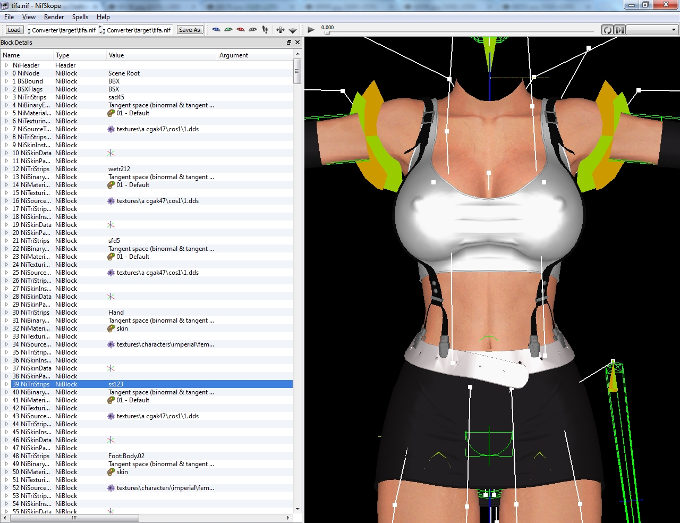Viewport: 680px width, 523px height.
Task: Expand the 3 NiTriStrips block
Action: click(x=6, y=97)
